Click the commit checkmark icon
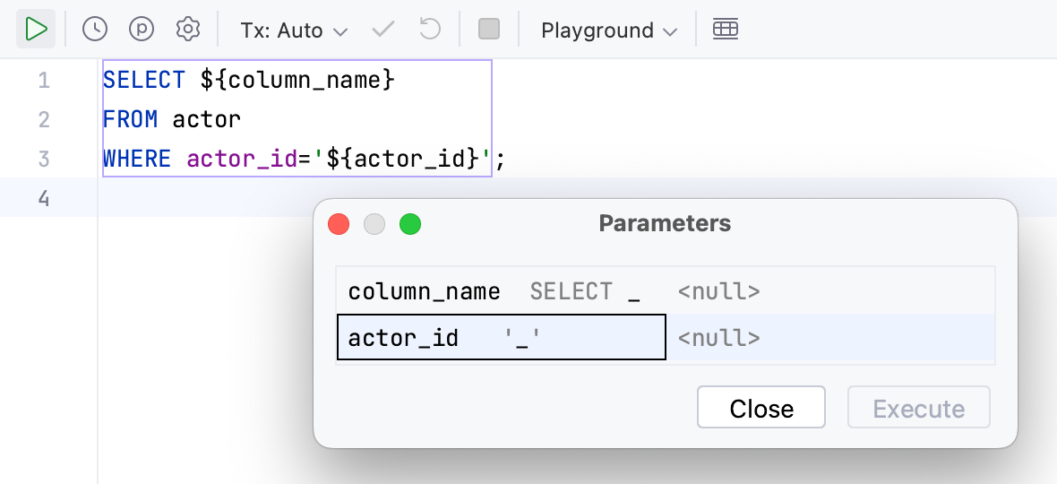The image size is (1057, 484). [x=383, y=30]
